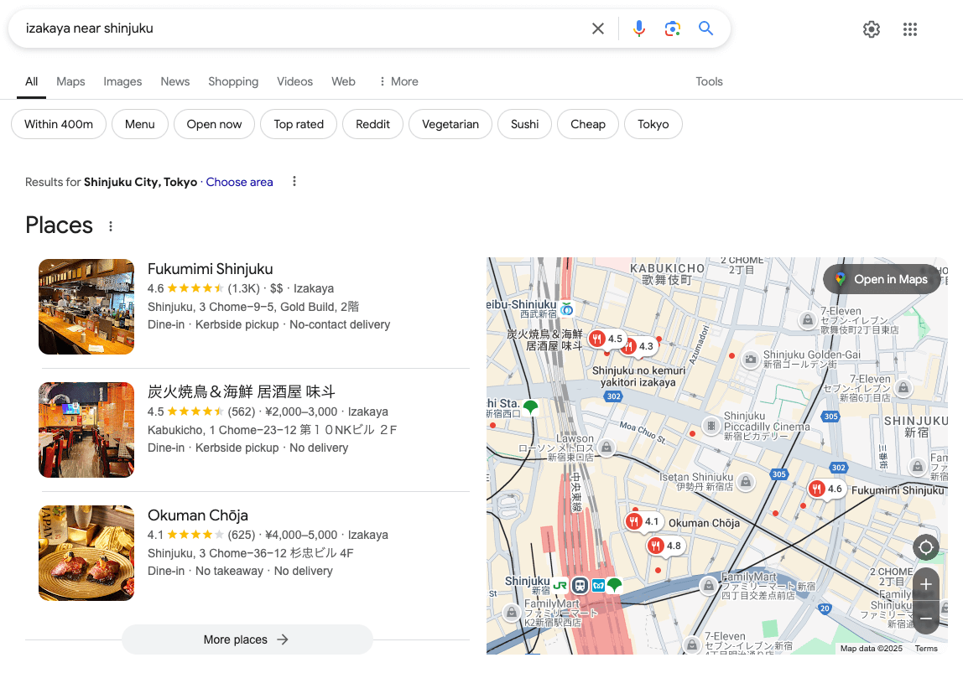
Task: Open options next to Choose area
Action: click(294, 182)
